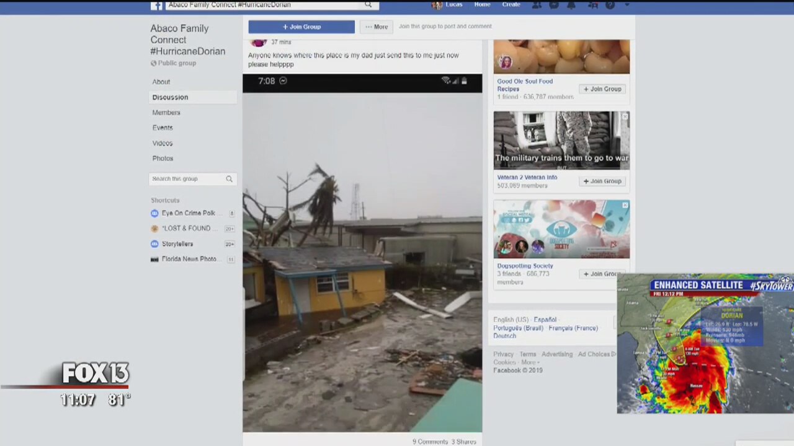Image resolution: width=794 pixels, height=446 pixels.
Task: Click the post text asking for help
Action: click(354, 59)
